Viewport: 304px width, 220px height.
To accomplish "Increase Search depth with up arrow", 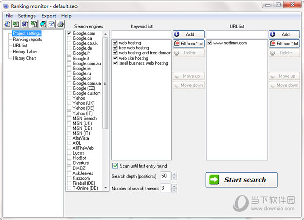I will (174, 174).
